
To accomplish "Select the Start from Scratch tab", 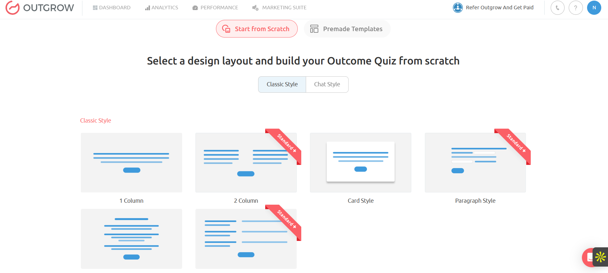I will [257, 29].
